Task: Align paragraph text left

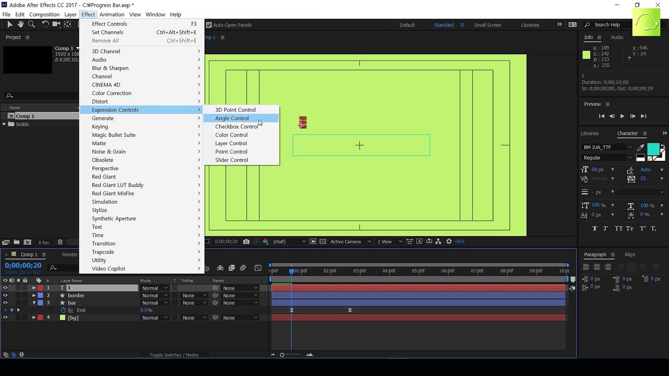Action: tap(586, 267)
